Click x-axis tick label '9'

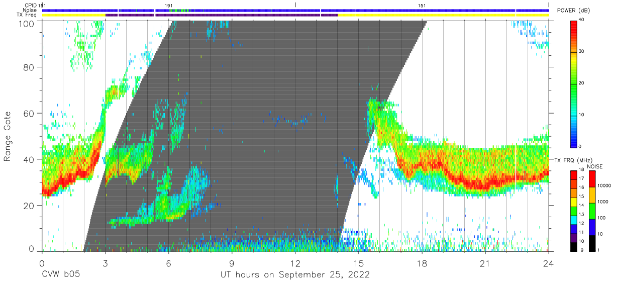[232, 263]
